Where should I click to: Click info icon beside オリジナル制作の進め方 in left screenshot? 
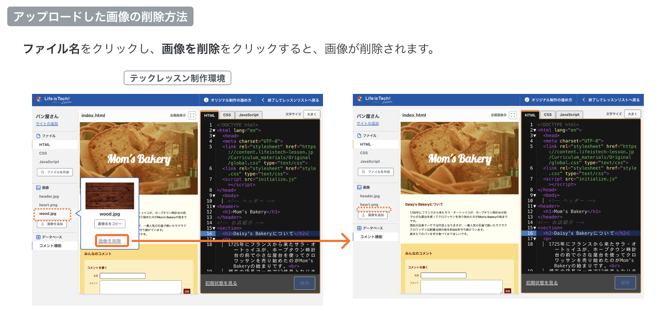206,100
